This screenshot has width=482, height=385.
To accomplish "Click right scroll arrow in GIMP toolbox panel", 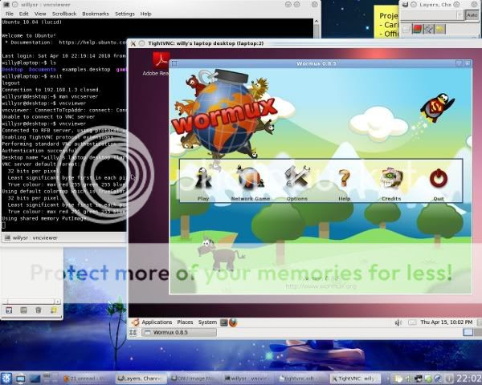I will pyautogui.click(x=57, y=302).
